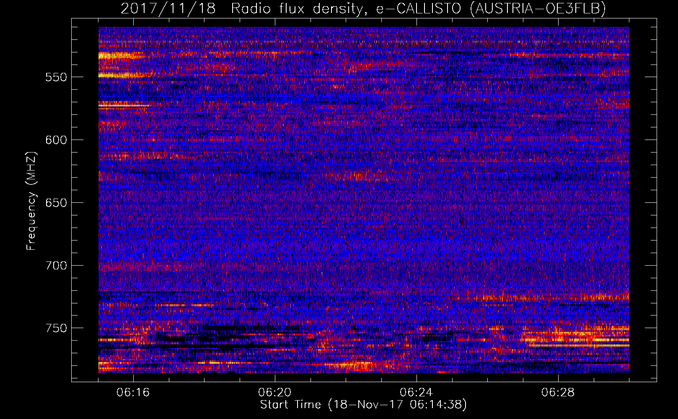The width and height of the screenshot is (678, 419).
Task: Click the 06:24 time tick label
Action: (417, 393)
